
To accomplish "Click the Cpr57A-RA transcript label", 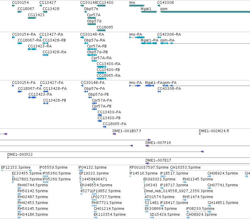I will pos(102,58).
